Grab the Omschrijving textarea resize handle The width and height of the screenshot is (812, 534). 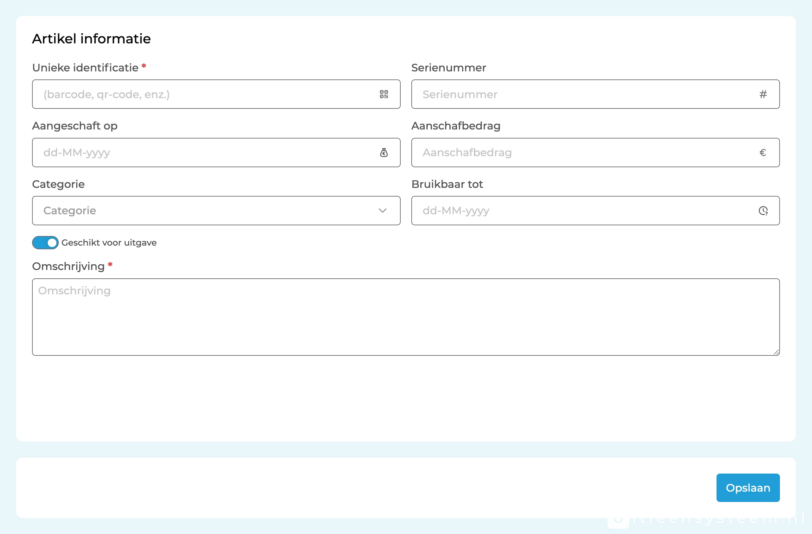point(776,352)
